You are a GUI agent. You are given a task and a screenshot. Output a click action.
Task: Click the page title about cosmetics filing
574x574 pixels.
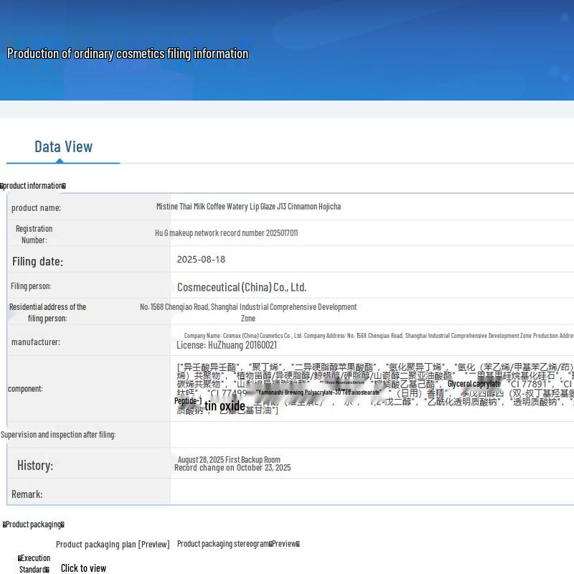[128, 54]
